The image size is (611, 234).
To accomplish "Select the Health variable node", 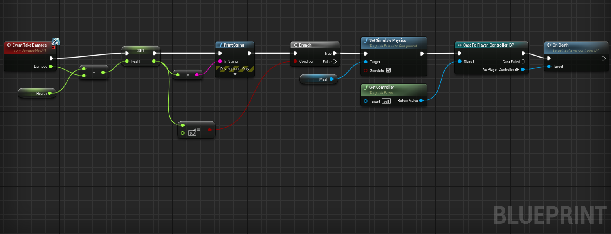I will tap(37, 94).
